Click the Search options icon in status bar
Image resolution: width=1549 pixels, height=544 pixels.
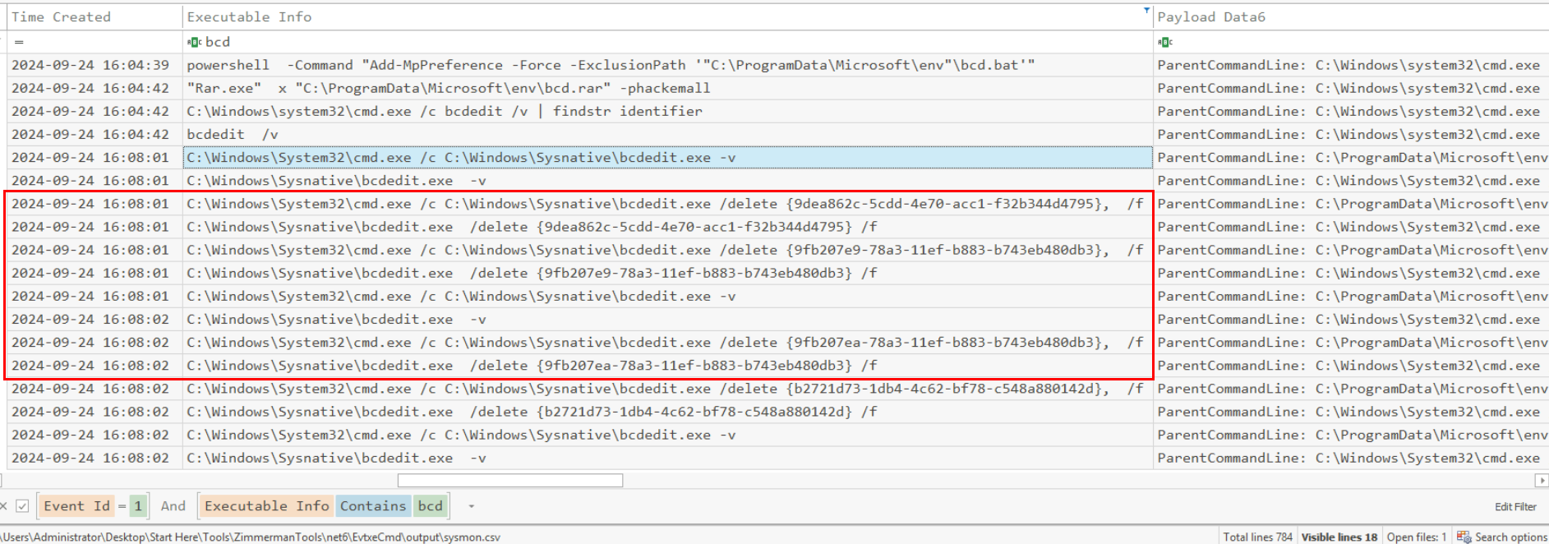pos(1464,537)
